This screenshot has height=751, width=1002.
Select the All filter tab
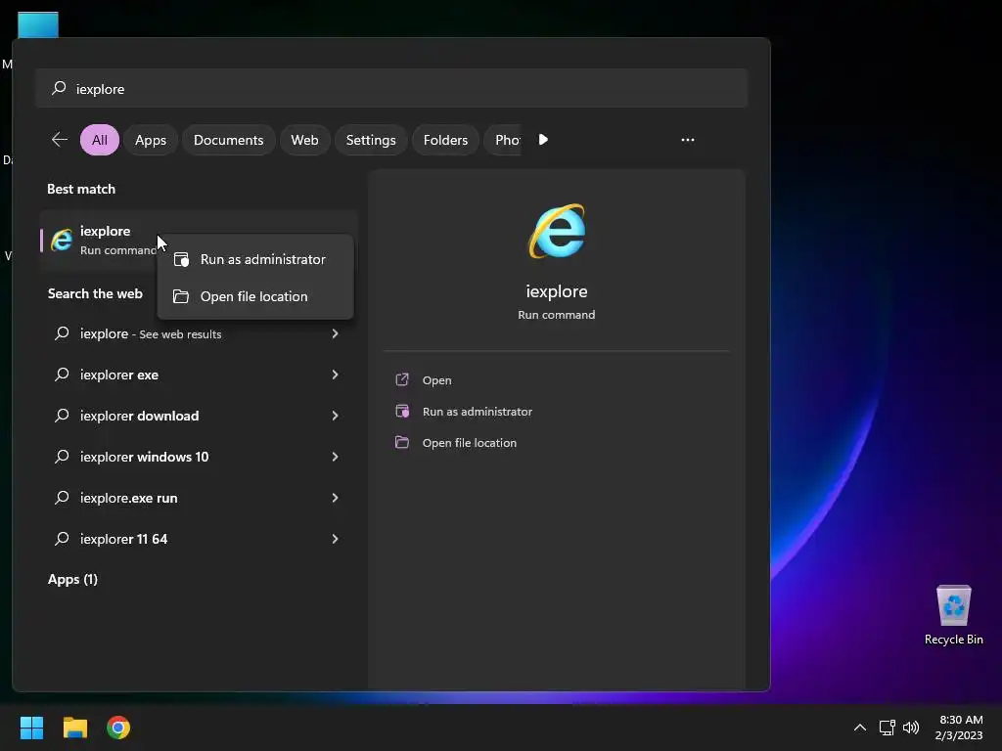coord(100,139)
